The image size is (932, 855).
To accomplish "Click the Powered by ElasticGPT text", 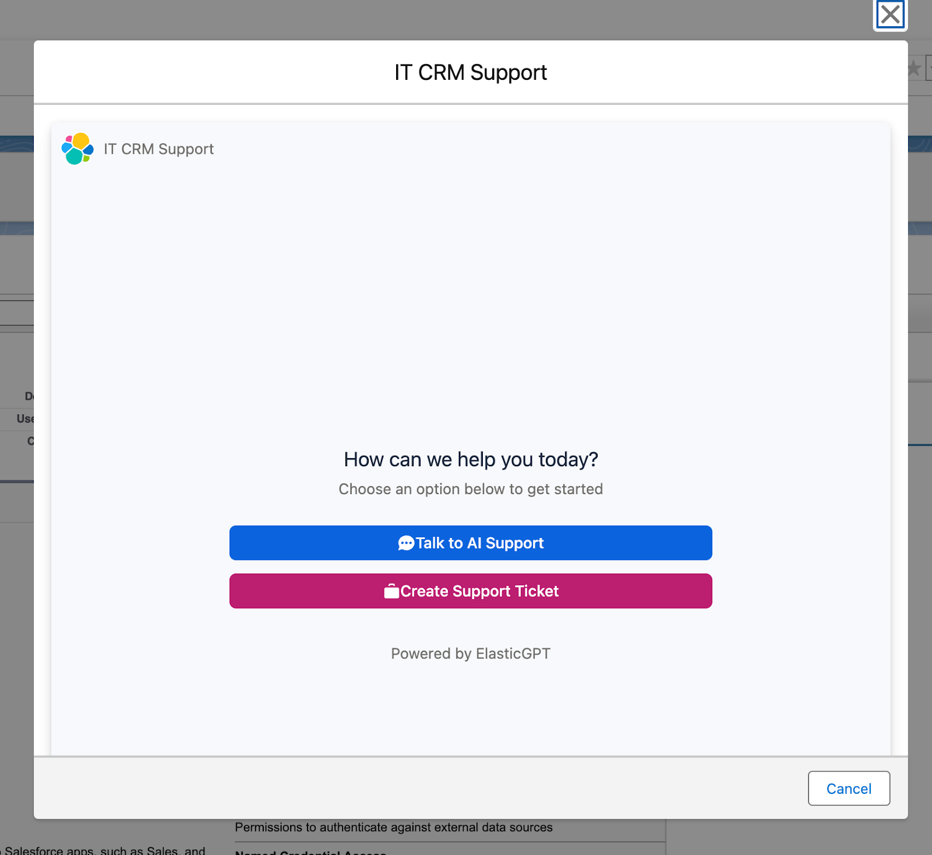I will point(471,653).
